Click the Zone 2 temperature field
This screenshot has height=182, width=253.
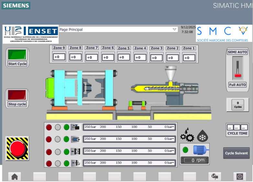pos(172,58)
